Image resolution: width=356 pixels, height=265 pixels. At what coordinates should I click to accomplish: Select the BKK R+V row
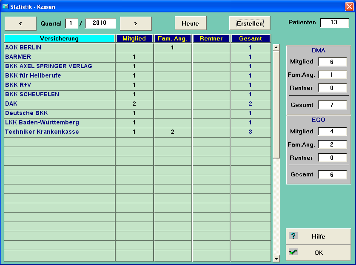pyautogui.click(x=137, y=85)
